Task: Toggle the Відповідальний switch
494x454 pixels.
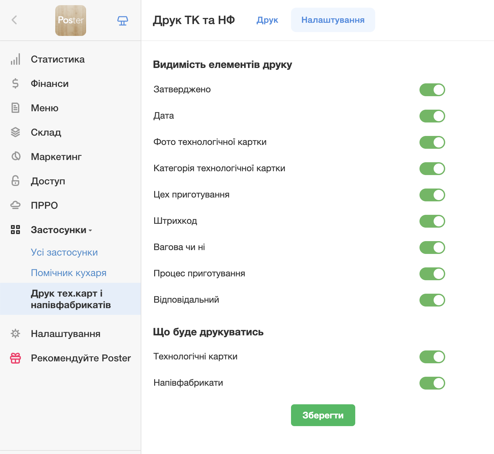Action: point(432,300)
